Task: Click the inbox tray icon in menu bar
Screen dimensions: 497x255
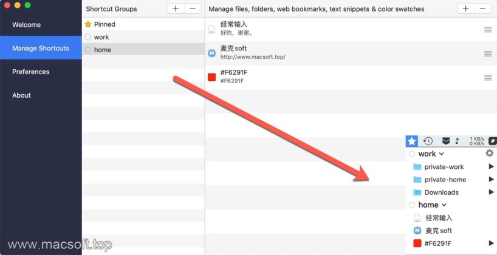Action: click(446, 141)
